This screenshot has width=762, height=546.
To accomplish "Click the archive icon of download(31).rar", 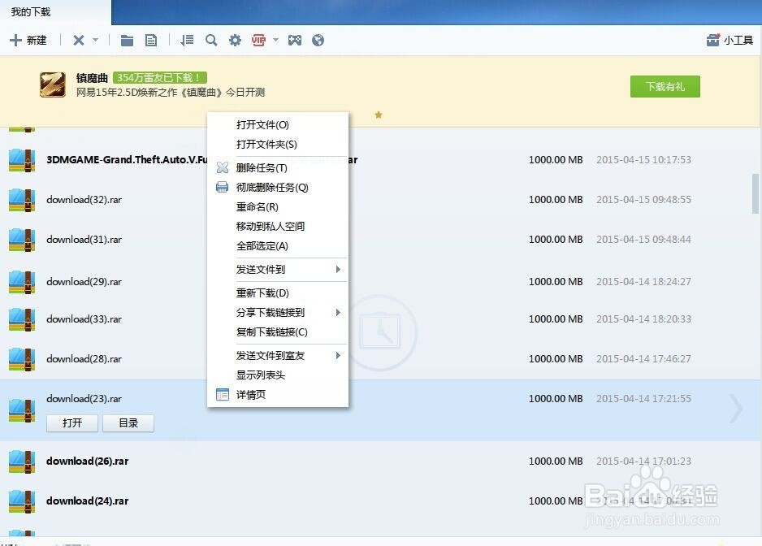I will [x=22, y=240].
